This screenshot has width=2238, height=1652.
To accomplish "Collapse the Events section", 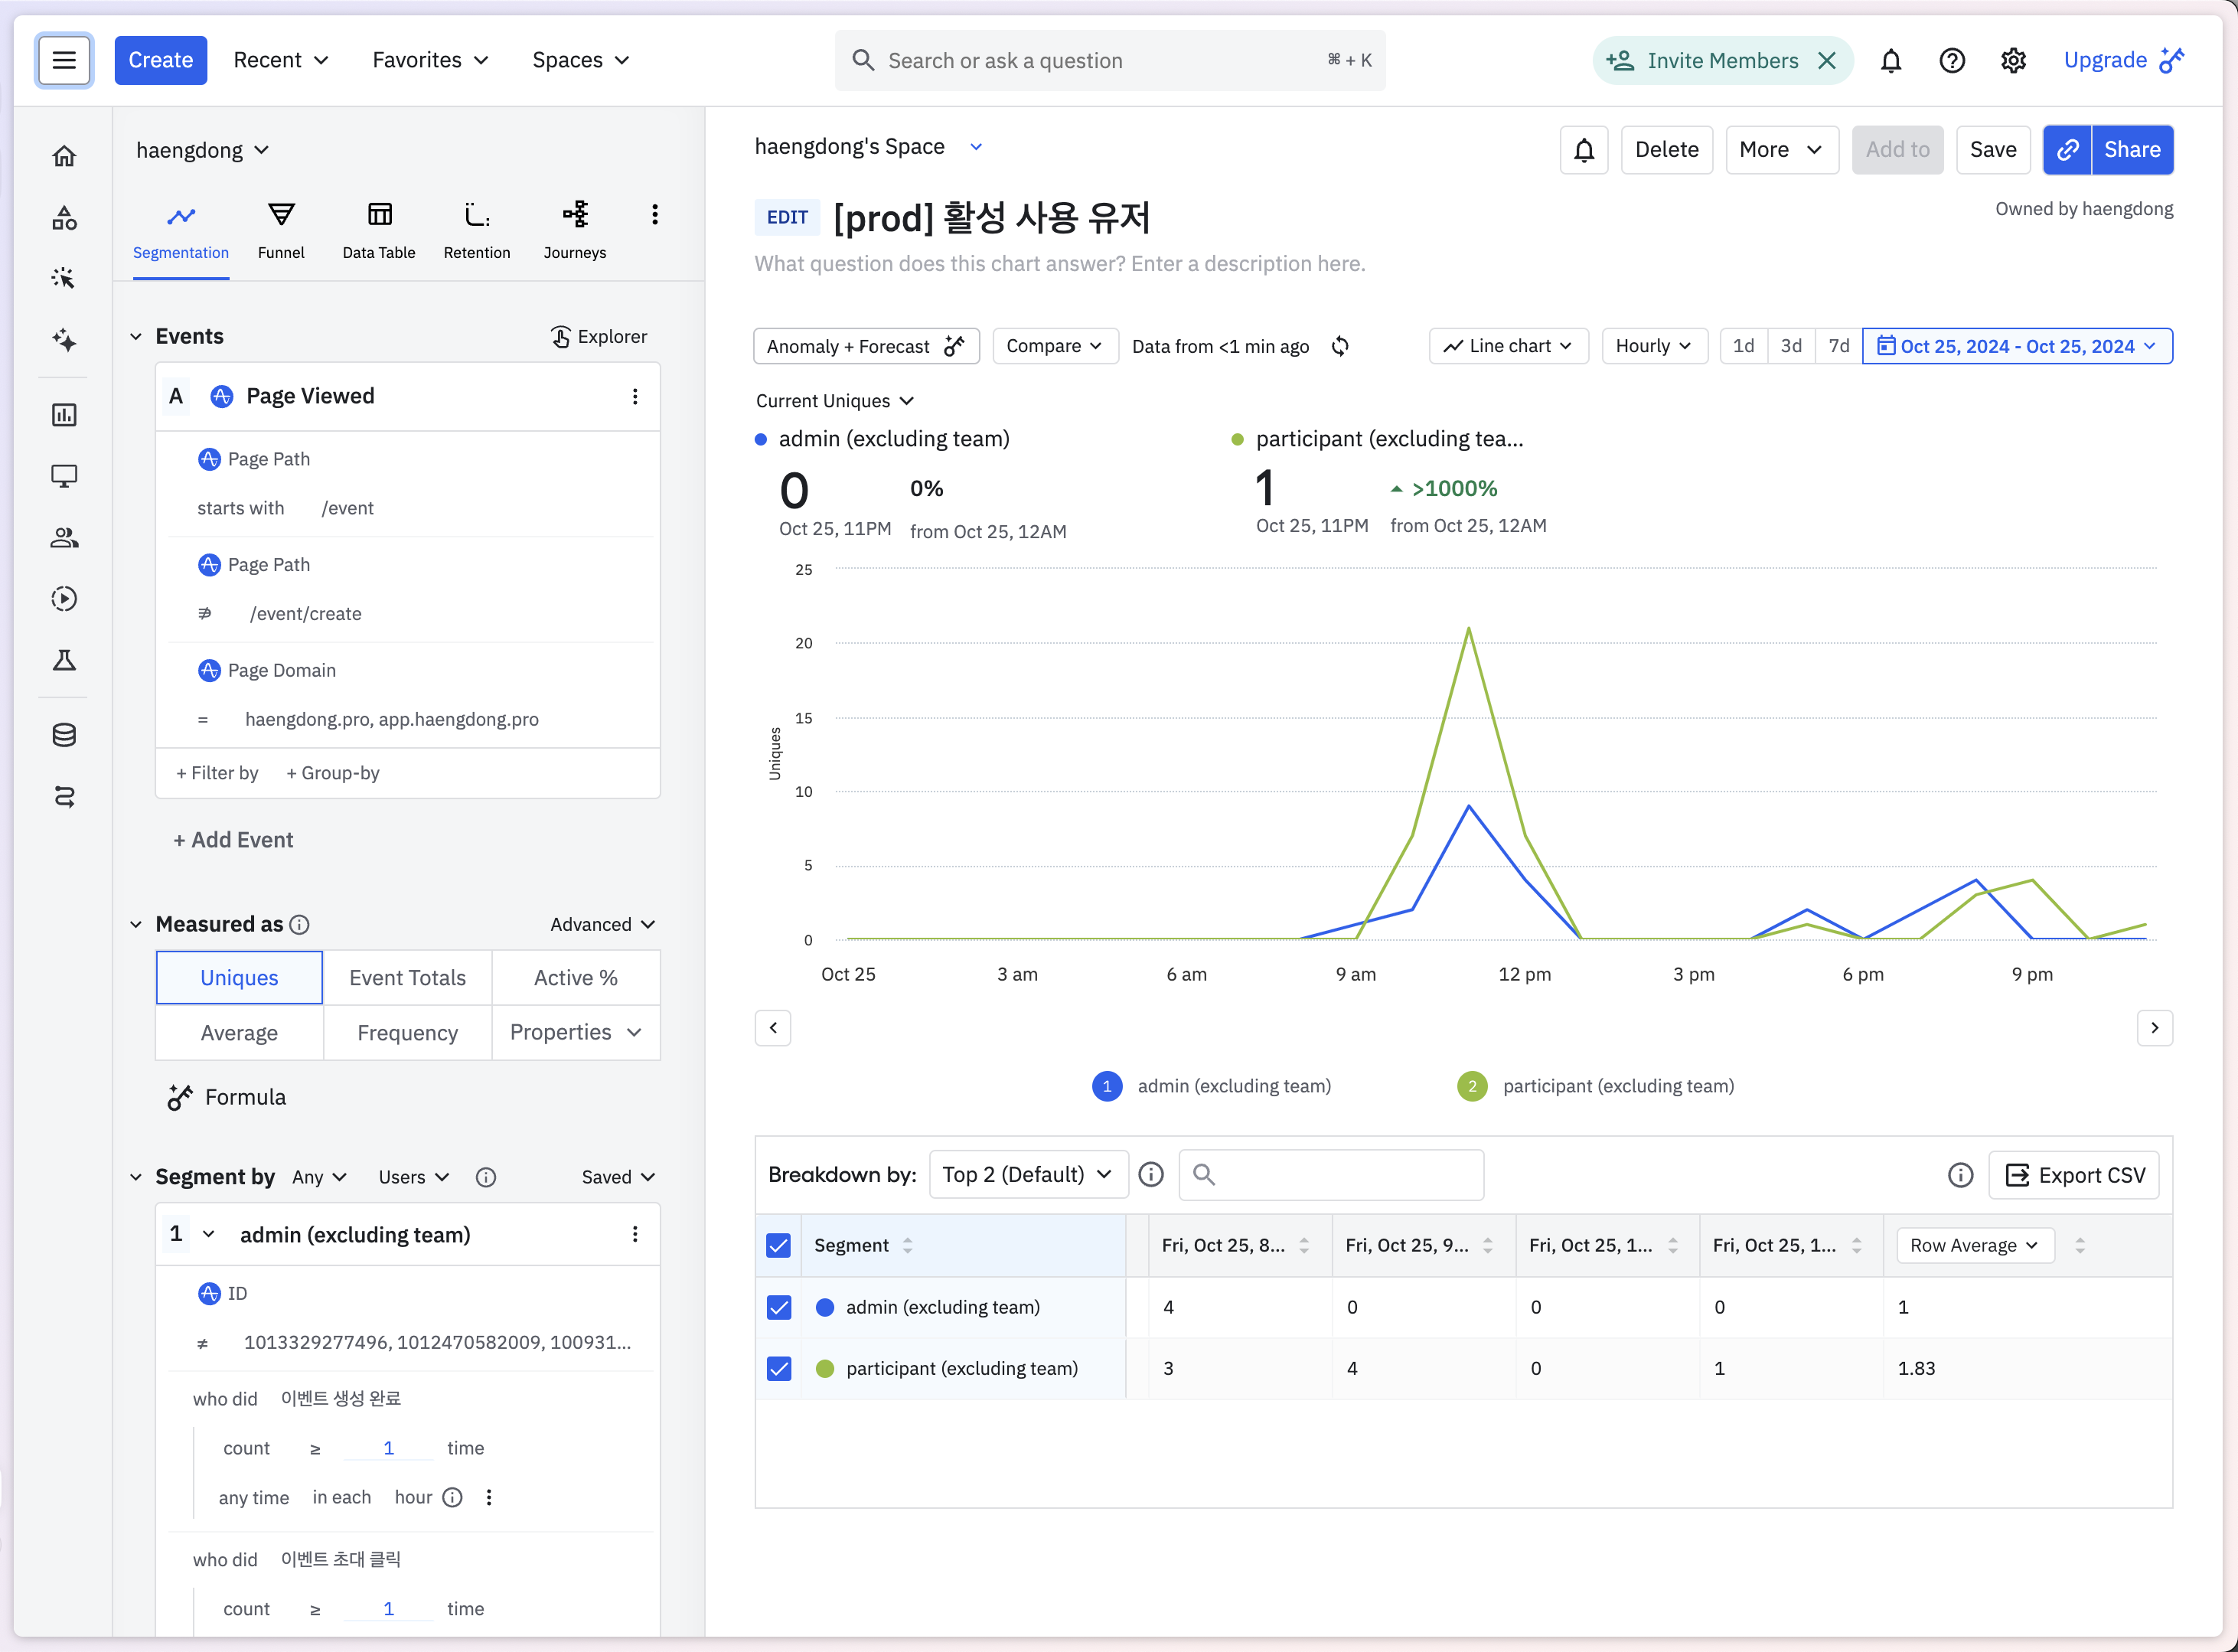I will (136, 337).
